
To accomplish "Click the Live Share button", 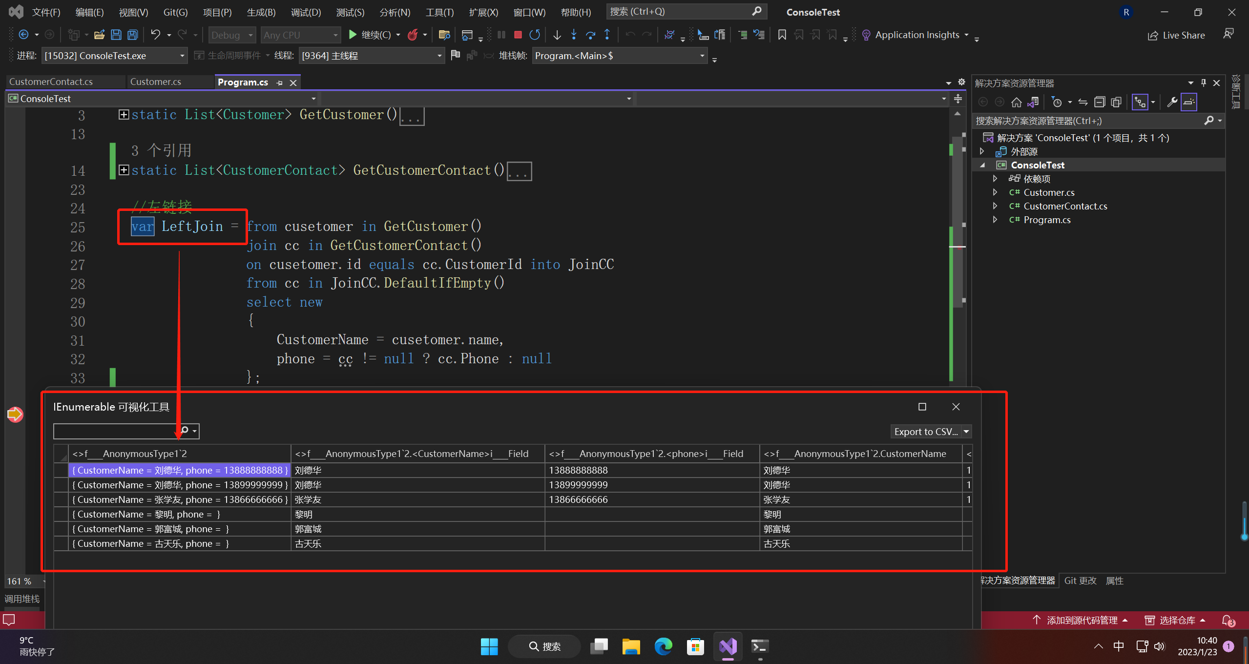I will pos(1176,35).
